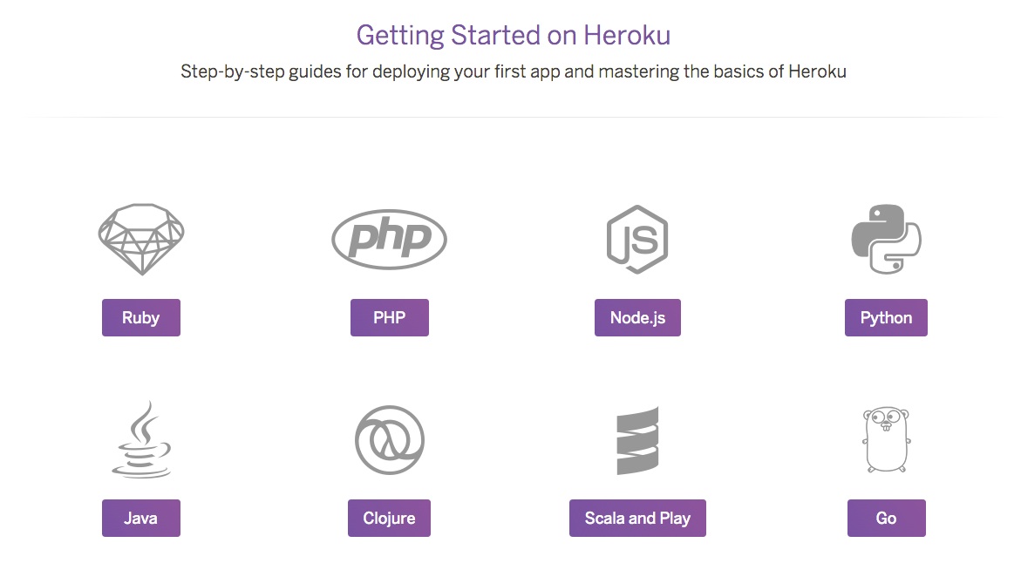Click the word Heroku in the purple heading
Image resolution: width=1021 pixels, height=570 pixels.
(626, 35)
